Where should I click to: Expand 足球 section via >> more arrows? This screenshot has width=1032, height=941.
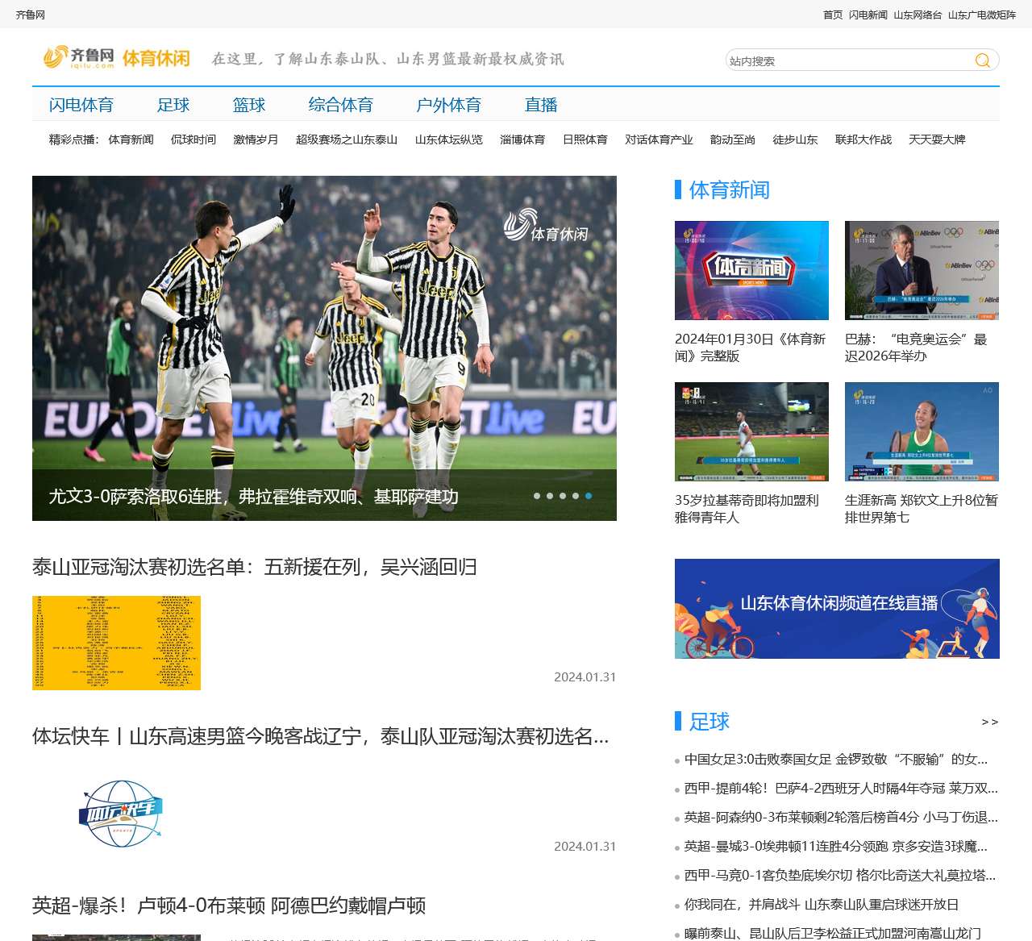point(990,722)
